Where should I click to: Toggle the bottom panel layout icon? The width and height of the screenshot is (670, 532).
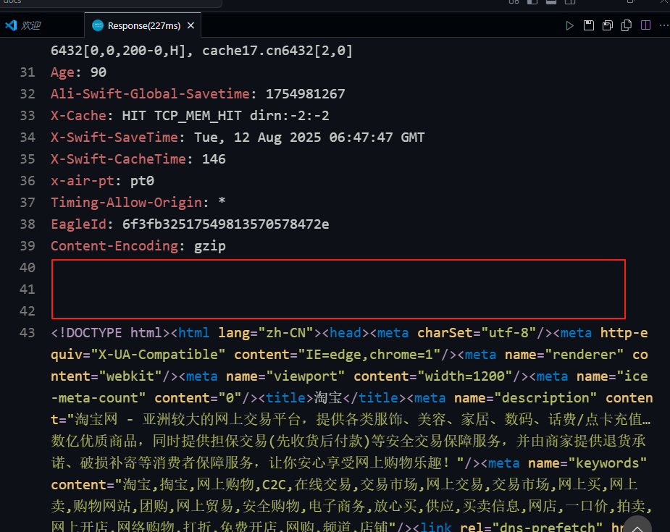click(551, 1)
